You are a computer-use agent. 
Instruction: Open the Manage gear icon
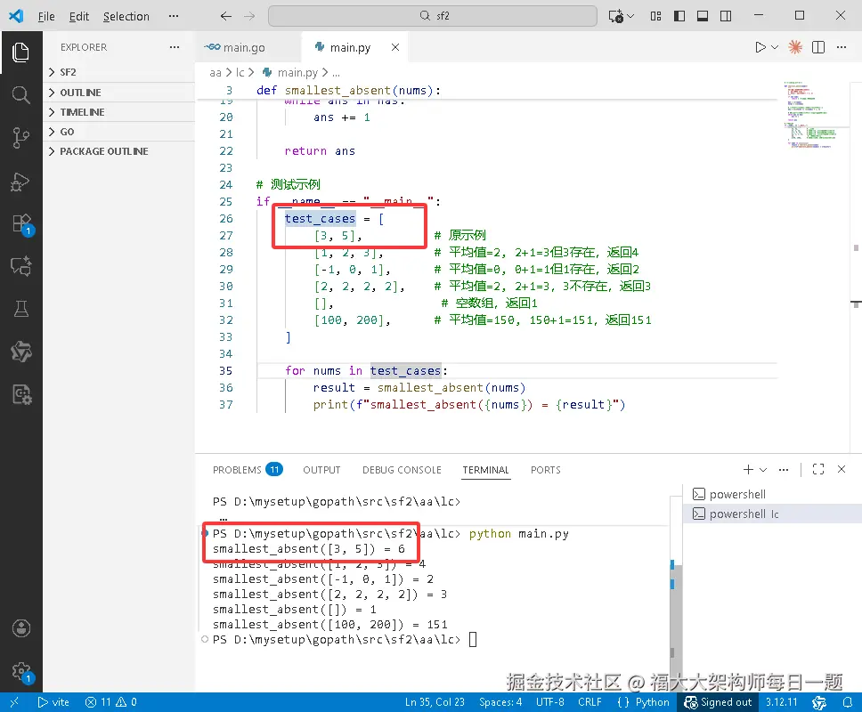tap(22, 671)
